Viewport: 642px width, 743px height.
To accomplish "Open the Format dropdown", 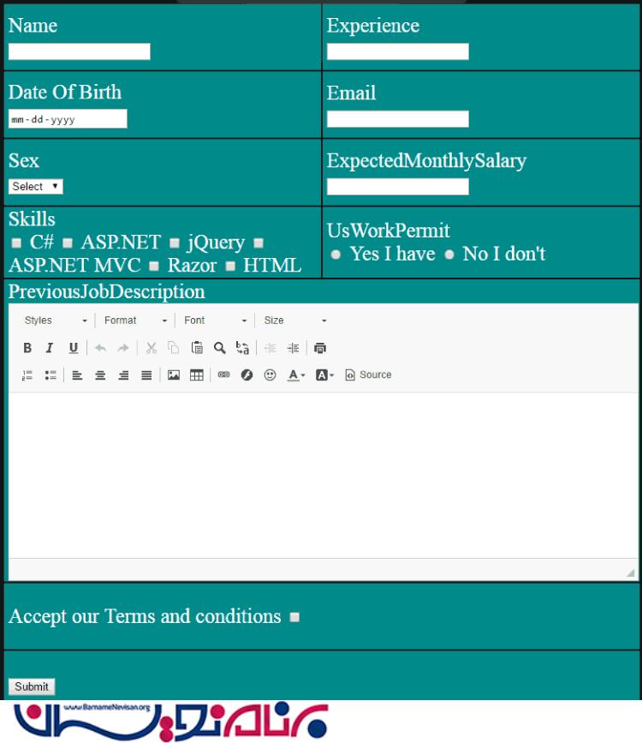I will (135, 321).
